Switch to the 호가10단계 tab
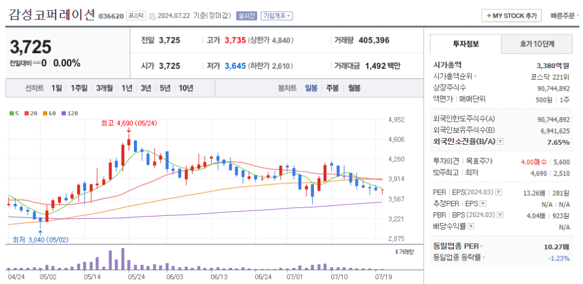This screenshot has height=284, width=583. (x=537, y=44)
